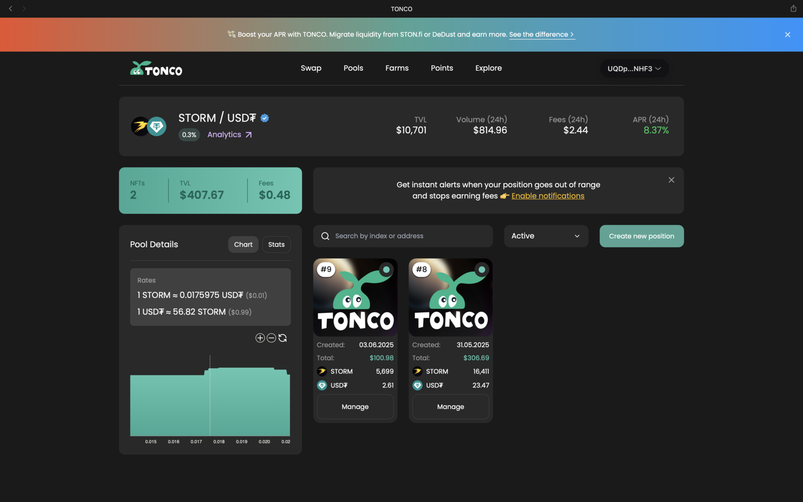Click the NFTs count 2
Image resolution: width=803 pixels, height=502 pixels.
point(133,195)
